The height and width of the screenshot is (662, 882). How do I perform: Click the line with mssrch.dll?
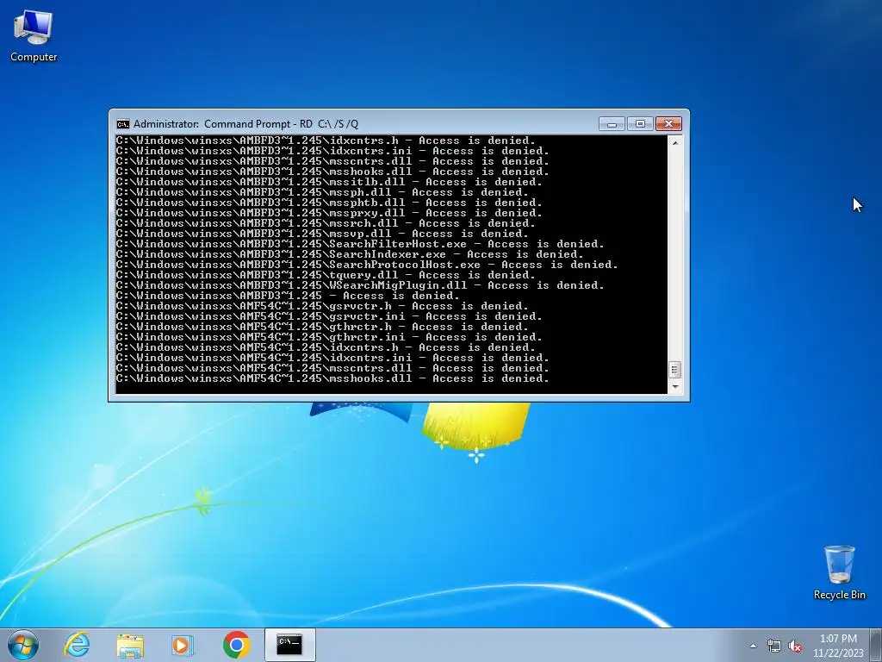coord(326,223)
